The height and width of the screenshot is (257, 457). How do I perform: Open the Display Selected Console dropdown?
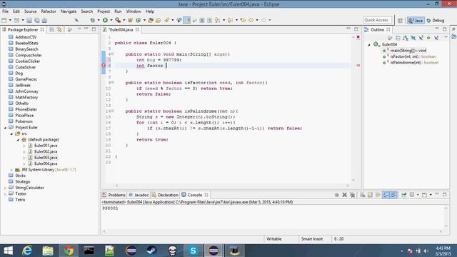tap(418, 195)
